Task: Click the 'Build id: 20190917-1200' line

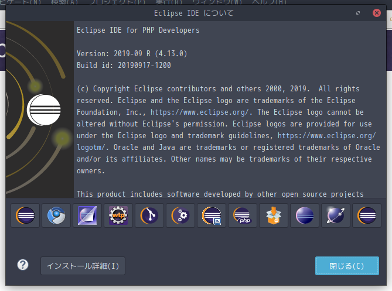Action: (x=124, y=66)
